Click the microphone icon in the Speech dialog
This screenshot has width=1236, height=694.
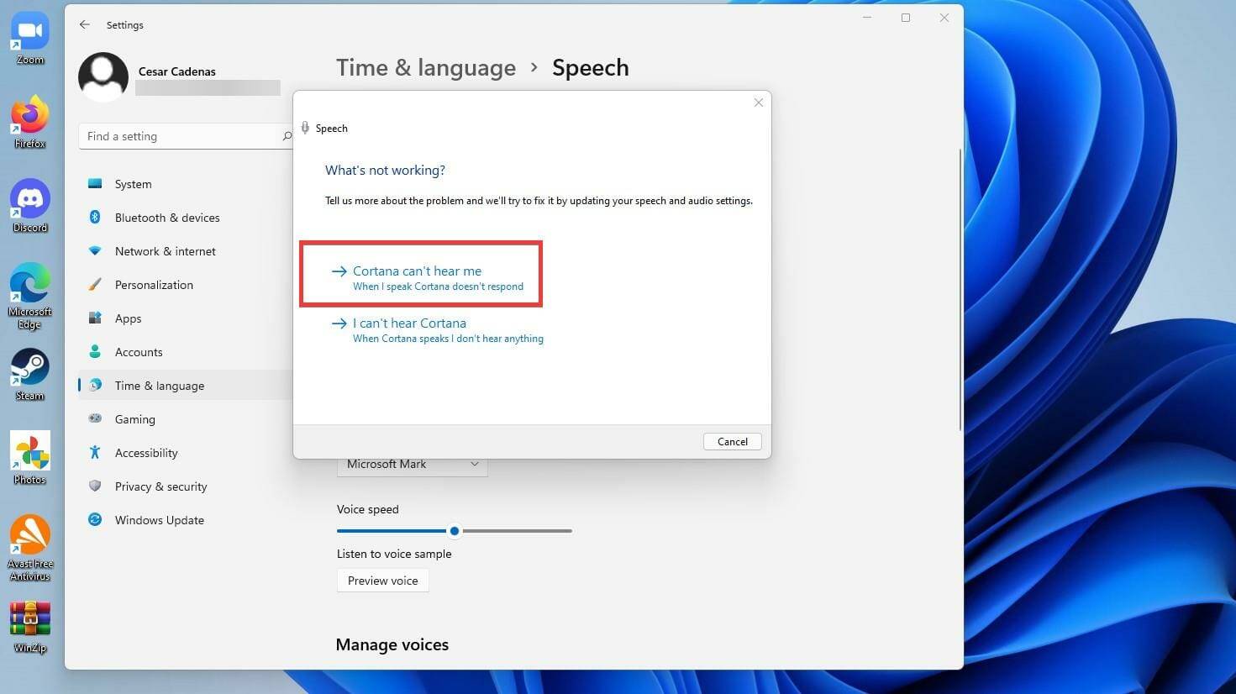305,127
